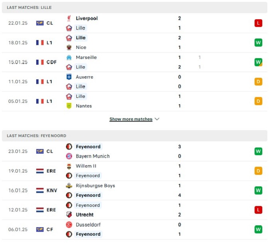Select the Last Matches: Feyenoord header
Viewport: 270px width, 243px height.
[x=135, y=136]
